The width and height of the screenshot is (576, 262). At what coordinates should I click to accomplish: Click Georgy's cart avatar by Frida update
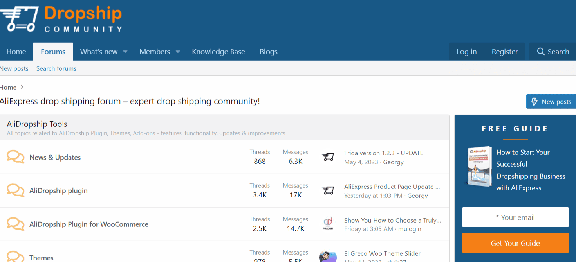[x=328, y=157]
